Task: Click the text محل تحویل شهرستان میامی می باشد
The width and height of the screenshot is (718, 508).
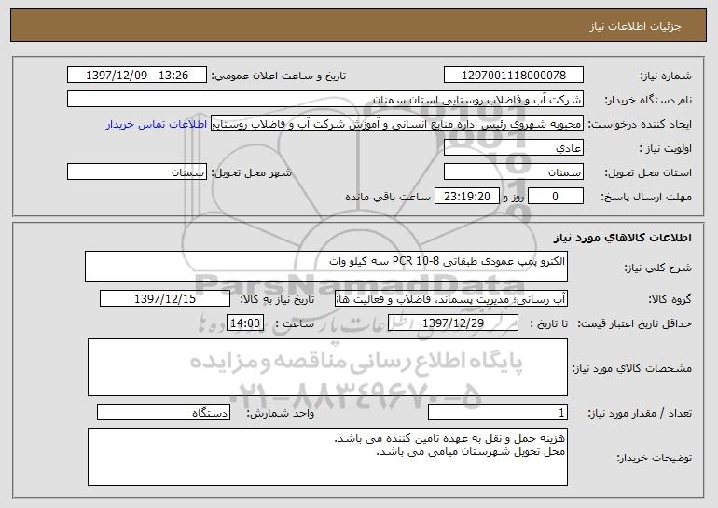Action: click(470, 452)
